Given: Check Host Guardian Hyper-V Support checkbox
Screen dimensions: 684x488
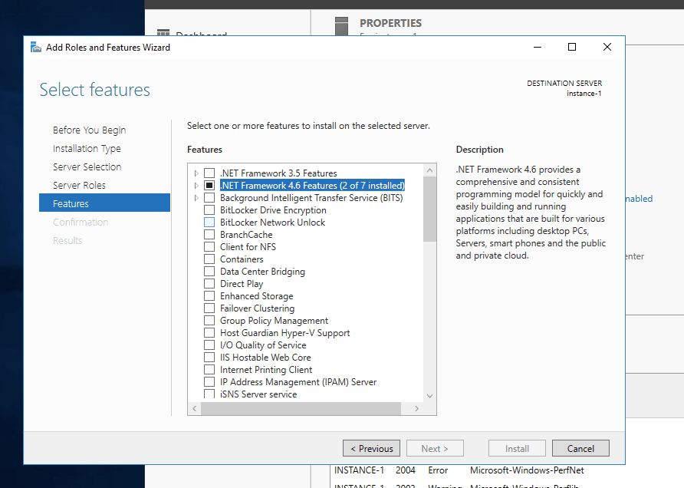Looking at the screenshot, I should pos(209,332).
